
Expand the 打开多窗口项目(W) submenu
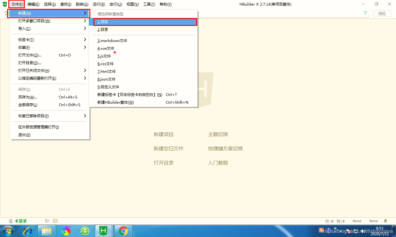(85, 21)
